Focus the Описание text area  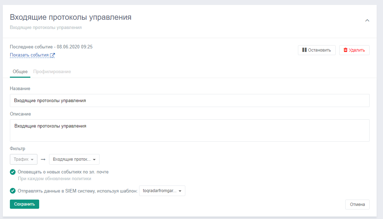pos(190,130)
